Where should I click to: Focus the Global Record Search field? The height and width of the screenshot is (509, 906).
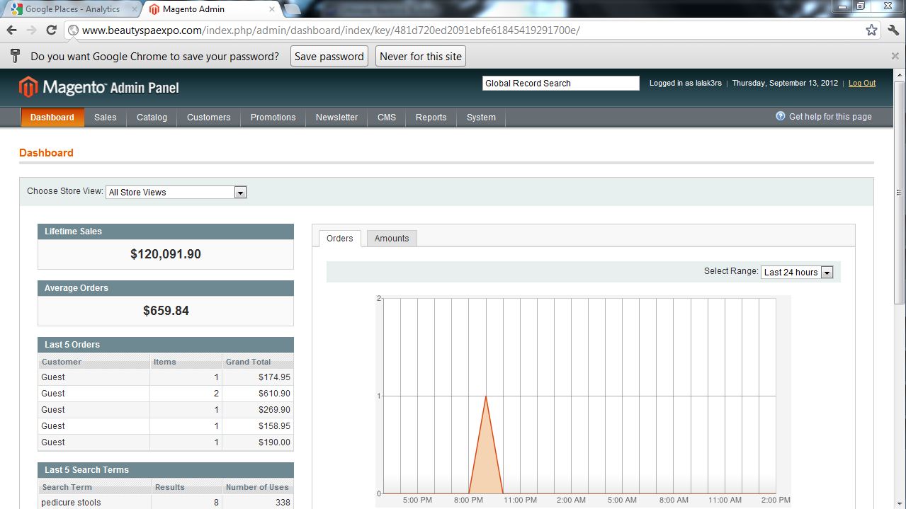tap(561, 83)
